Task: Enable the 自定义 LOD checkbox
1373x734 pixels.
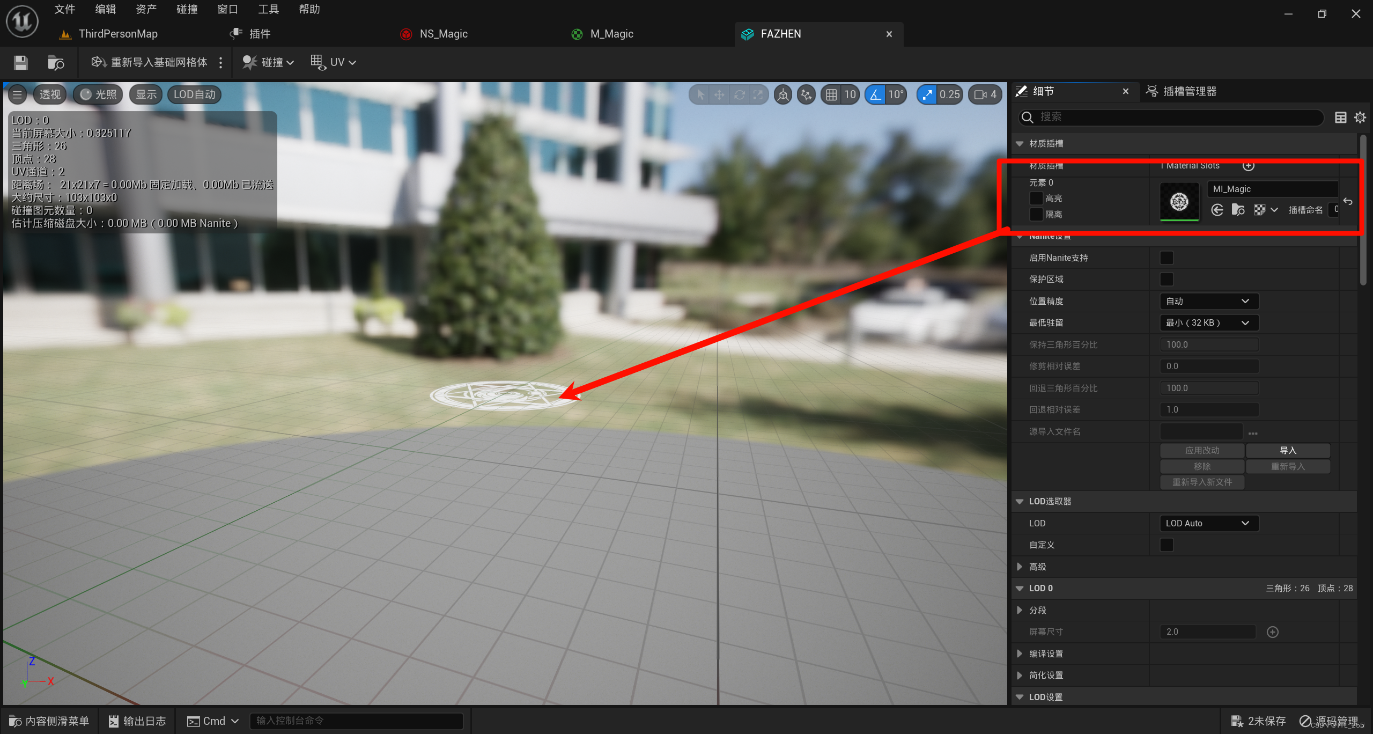Action: pyautogui.click(x=1167, y=545)
